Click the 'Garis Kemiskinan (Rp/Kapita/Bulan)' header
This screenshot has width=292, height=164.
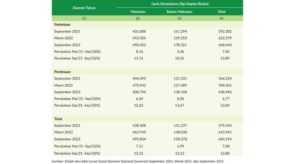pos(180,4)
